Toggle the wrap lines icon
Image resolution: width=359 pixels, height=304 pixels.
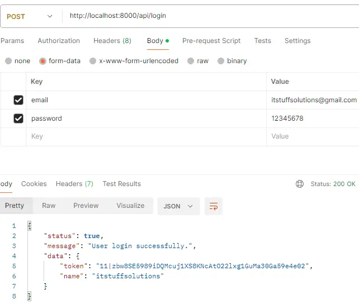click(x=214, y=206)
